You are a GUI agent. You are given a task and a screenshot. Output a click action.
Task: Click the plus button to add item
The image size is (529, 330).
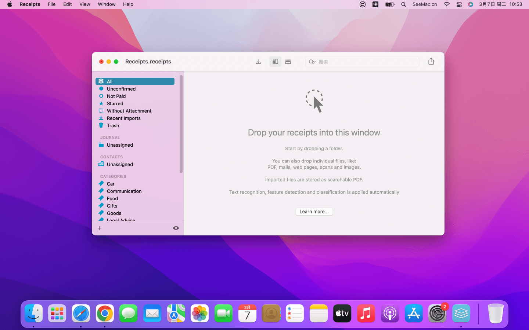click(x=100, y=228)
